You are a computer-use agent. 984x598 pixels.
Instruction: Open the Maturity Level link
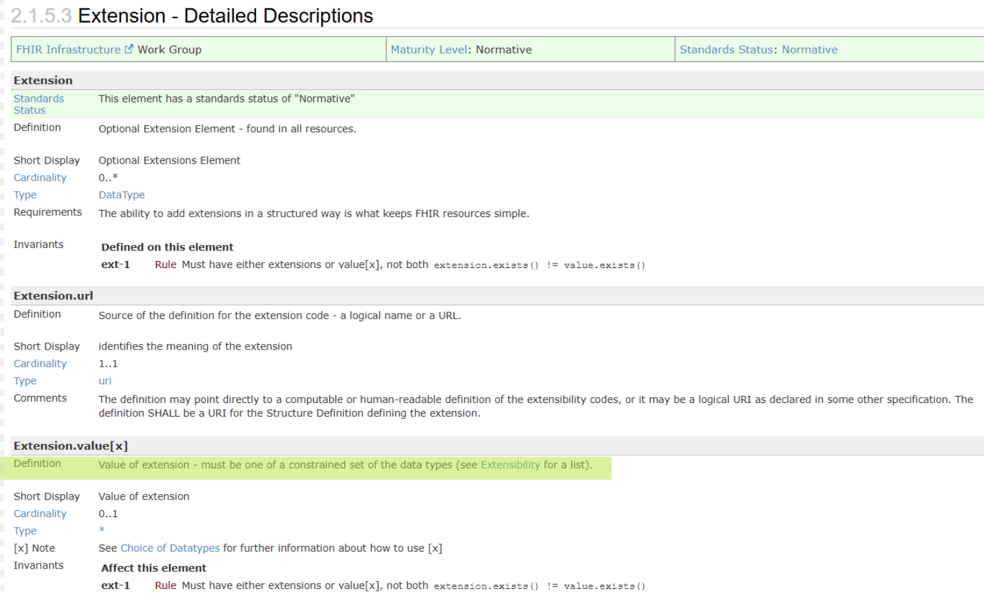pos(429,50)
